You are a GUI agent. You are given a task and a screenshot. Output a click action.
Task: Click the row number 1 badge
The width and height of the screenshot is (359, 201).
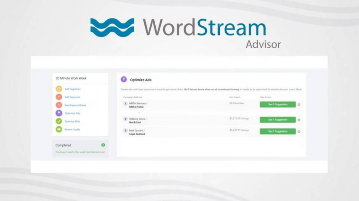point(125,104)
